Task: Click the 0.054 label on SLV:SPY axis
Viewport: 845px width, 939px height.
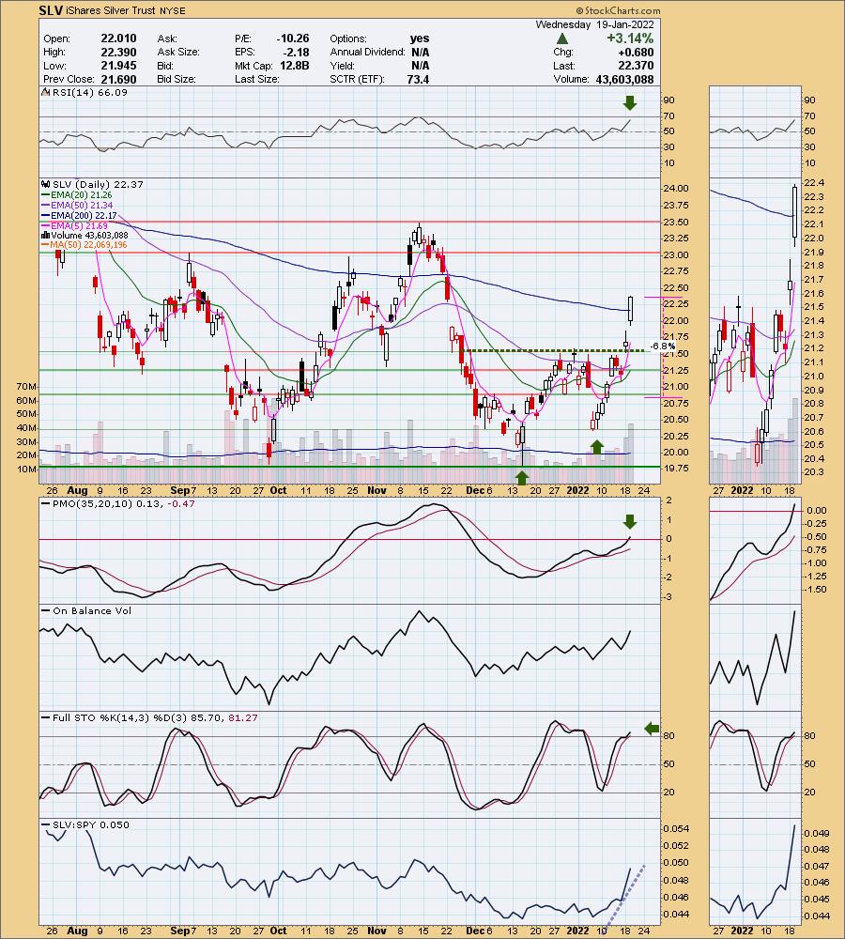Action: coord(675,829)
